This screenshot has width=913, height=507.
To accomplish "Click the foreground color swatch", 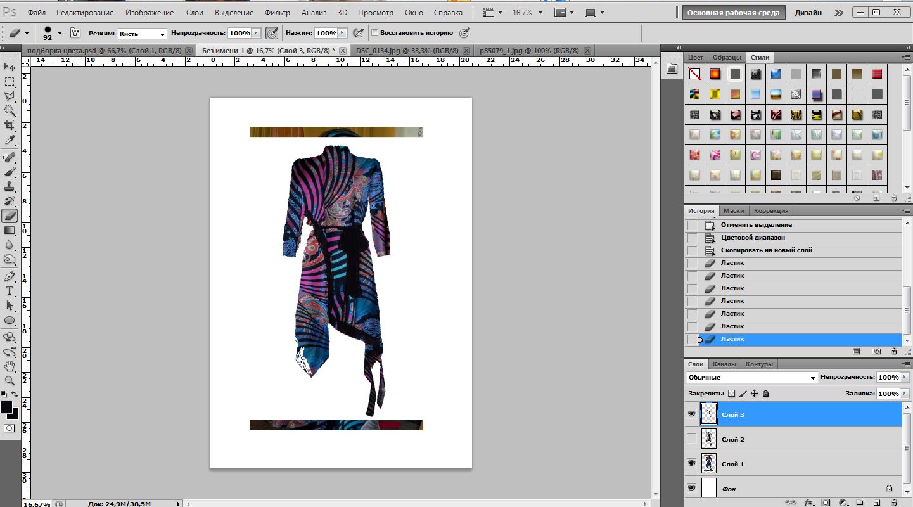I will pyautogui.click(x=6, y=407).
